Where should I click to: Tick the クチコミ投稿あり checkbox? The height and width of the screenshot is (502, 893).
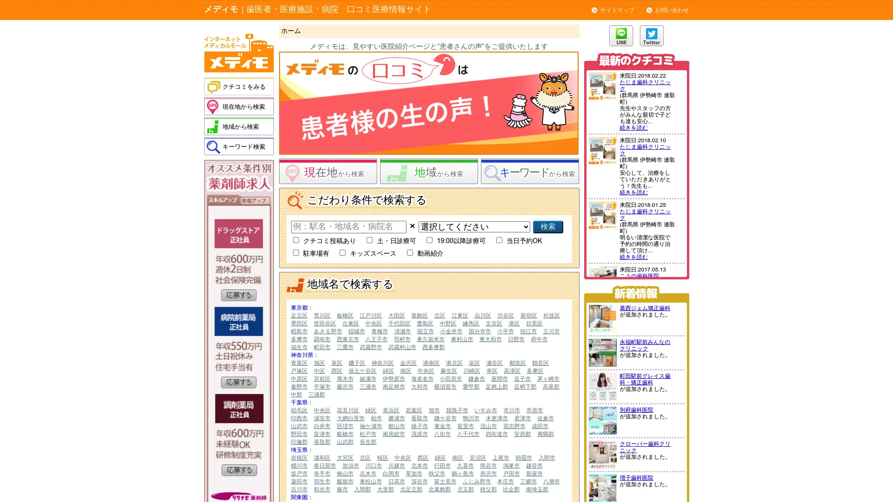tap(296, 240)
